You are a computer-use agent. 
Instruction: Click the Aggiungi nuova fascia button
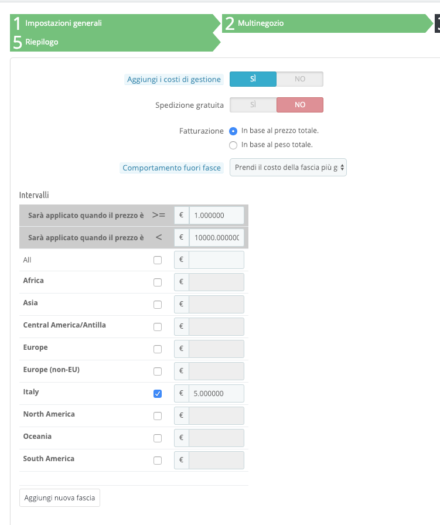tap(60, 498)
